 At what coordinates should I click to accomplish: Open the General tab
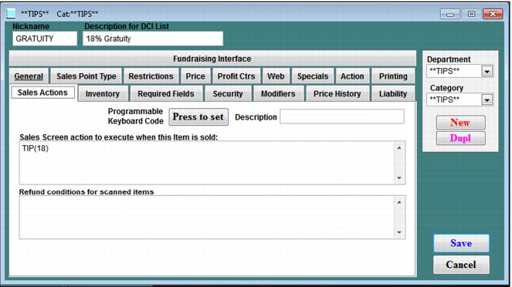[29, 76]
